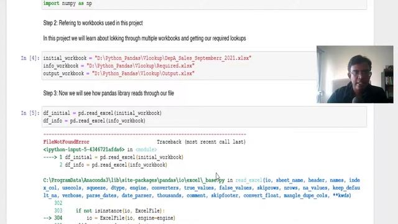Image resolution: width=398 pixels, height=224 pixels.
Task: Select the 'Step 2: Refering to workbooks' heading text
Action: [93, 23]
